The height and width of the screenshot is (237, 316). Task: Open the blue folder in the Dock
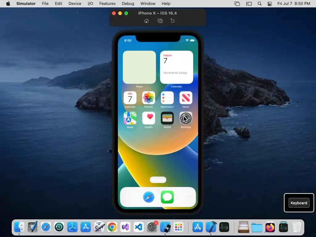coord(257,227)
